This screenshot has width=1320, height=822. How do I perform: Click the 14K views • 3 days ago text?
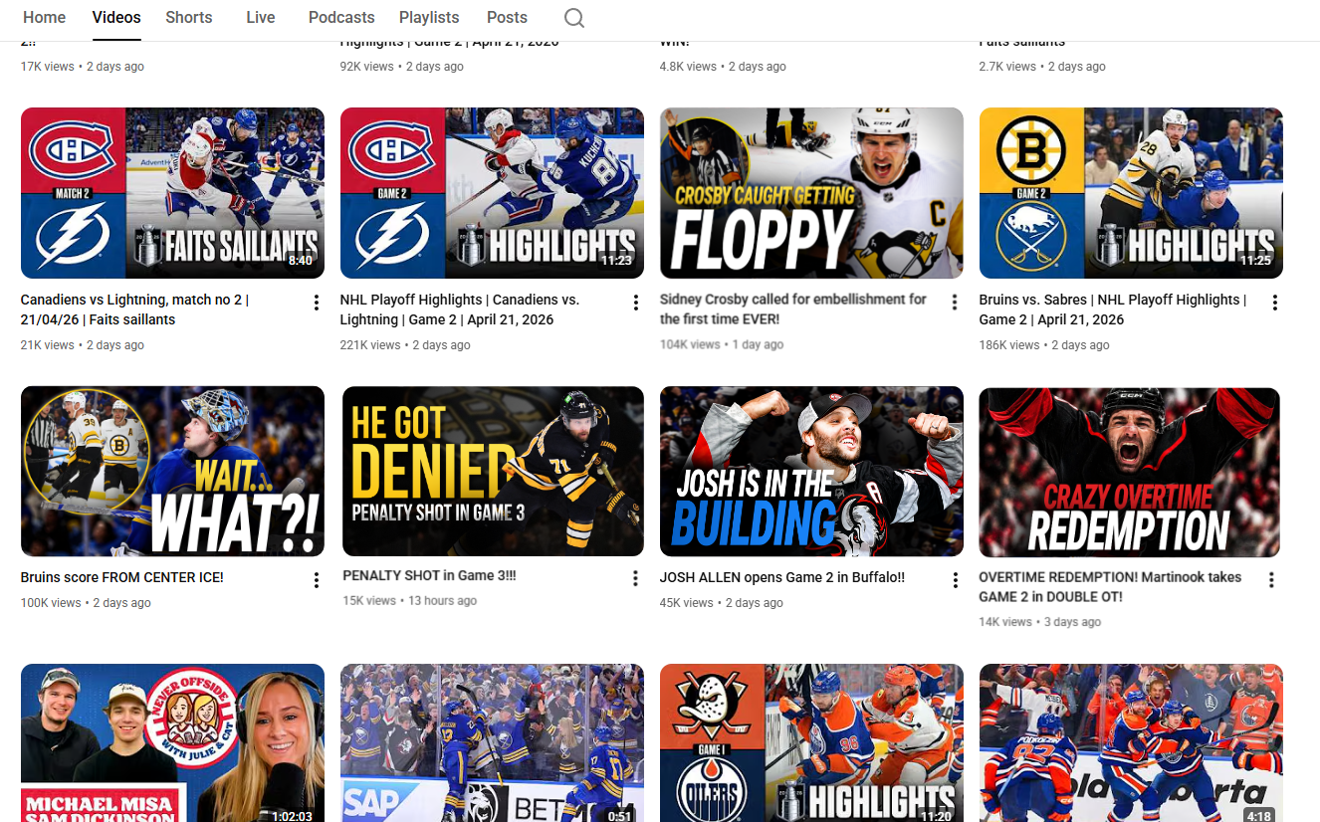point(1040,622)
